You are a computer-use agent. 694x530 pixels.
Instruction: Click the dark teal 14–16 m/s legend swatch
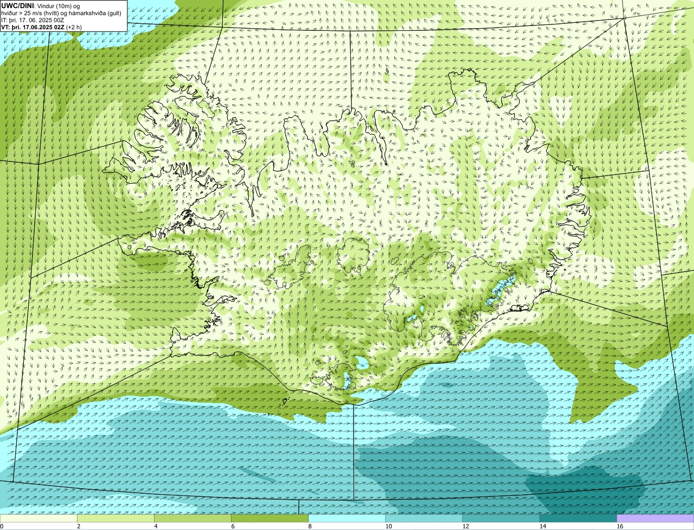[578, 518]
